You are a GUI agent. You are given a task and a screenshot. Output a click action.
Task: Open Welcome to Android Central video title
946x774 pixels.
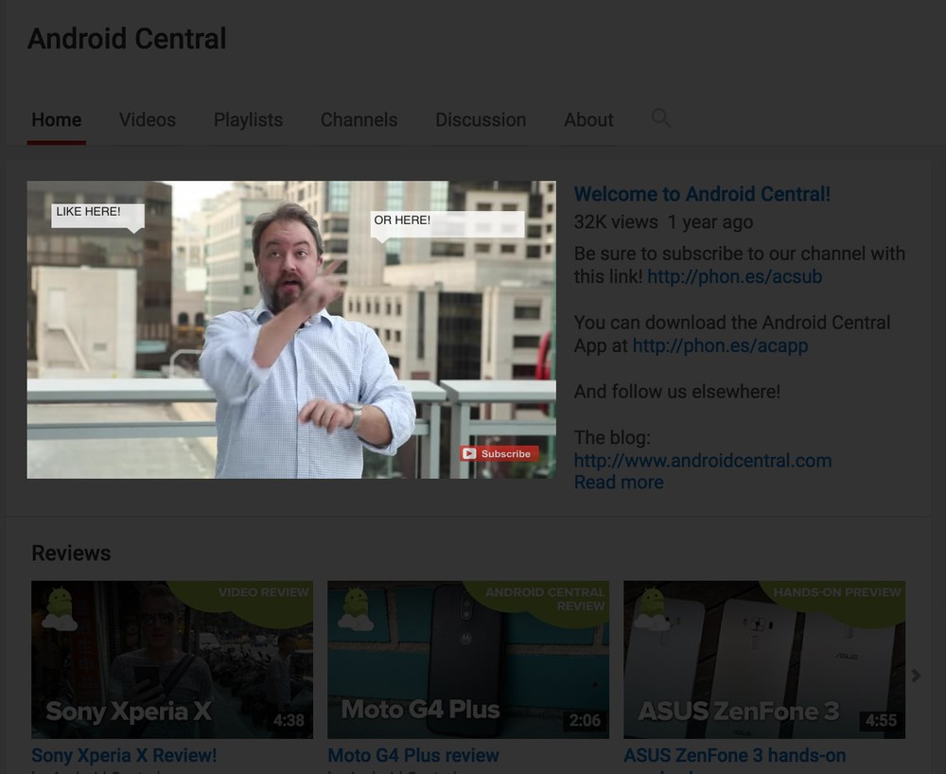coord(702,194)
